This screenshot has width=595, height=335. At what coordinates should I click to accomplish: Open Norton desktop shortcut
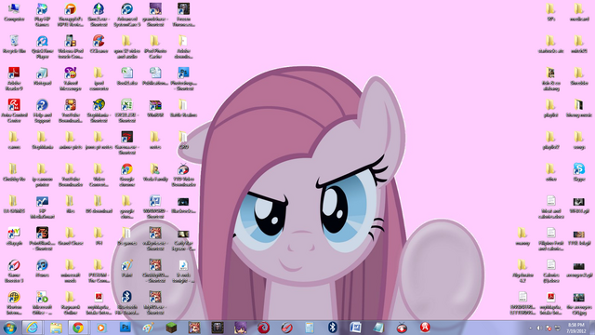click(14, 302)
